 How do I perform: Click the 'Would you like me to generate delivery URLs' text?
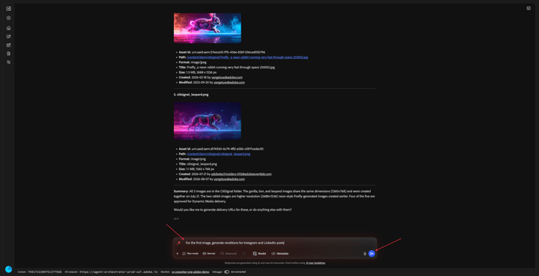coord(233,209)
